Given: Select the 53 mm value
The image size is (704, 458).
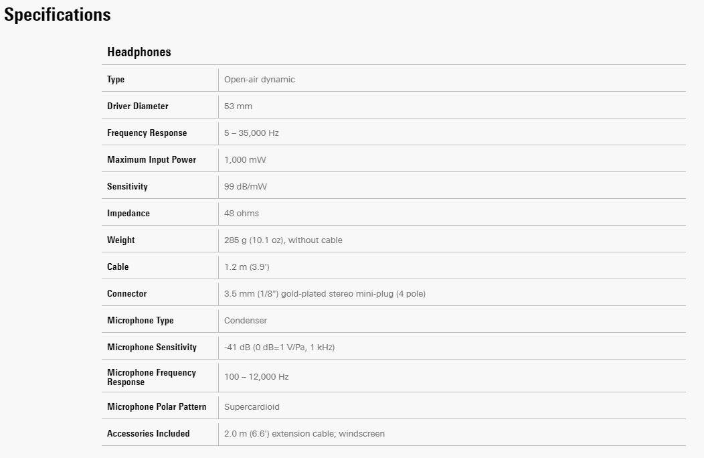Looking at the screenshot, I should pyautogui.click(x=238, y=106).
